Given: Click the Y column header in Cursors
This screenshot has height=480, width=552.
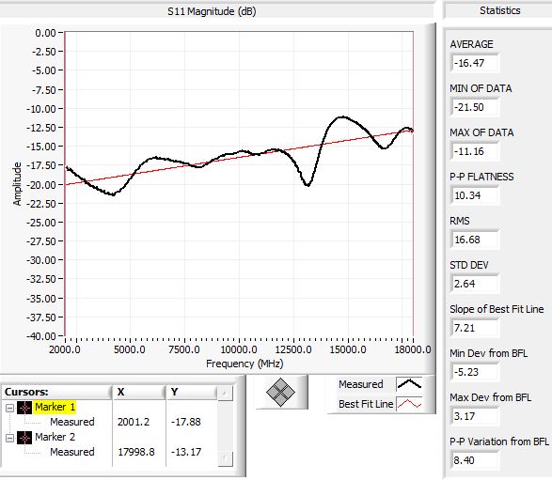Looking at the screenshot, I should point(192,392).
